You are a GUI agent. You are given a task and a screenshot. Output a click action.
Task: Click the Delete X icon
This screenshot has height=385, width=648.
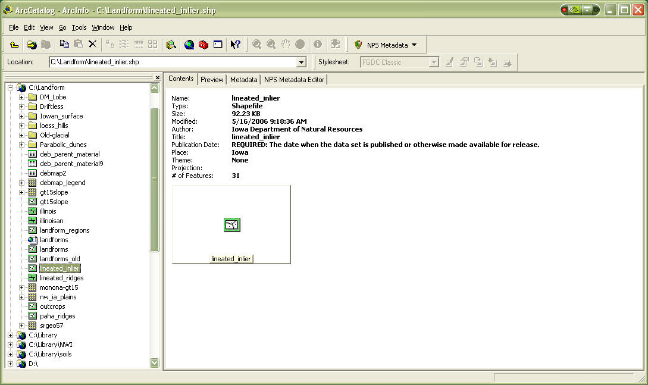(92, 44)
